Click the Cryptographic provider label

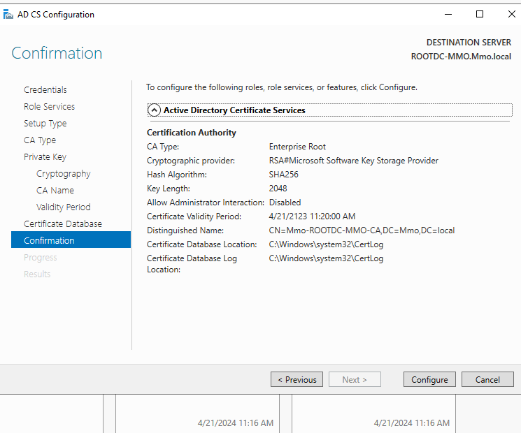(x=191, y=161)
